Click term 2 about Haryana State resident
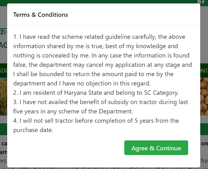 pos(96,93)
